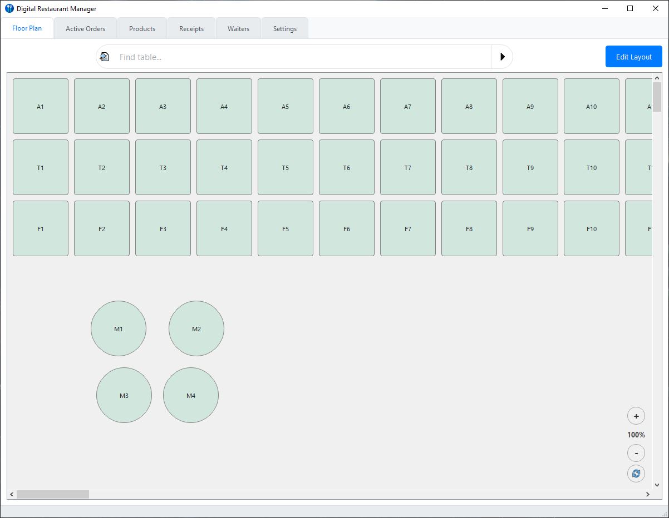Viewport: 669px width, 518px height.
Task: Click the search icon in the Find table box
Action: point(105,57)
